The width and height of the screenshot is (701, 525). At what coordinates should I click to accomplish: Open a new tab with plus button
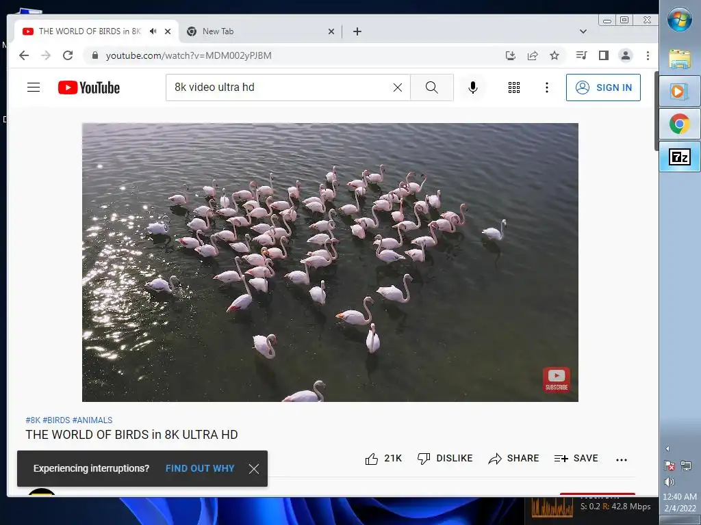(357, 31)
